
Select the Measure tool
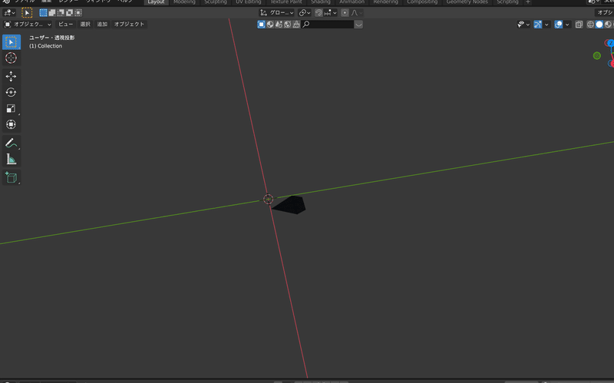(11, 159)
